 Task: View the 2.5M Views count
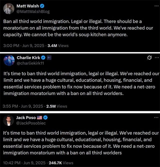[x=57, y=106]
